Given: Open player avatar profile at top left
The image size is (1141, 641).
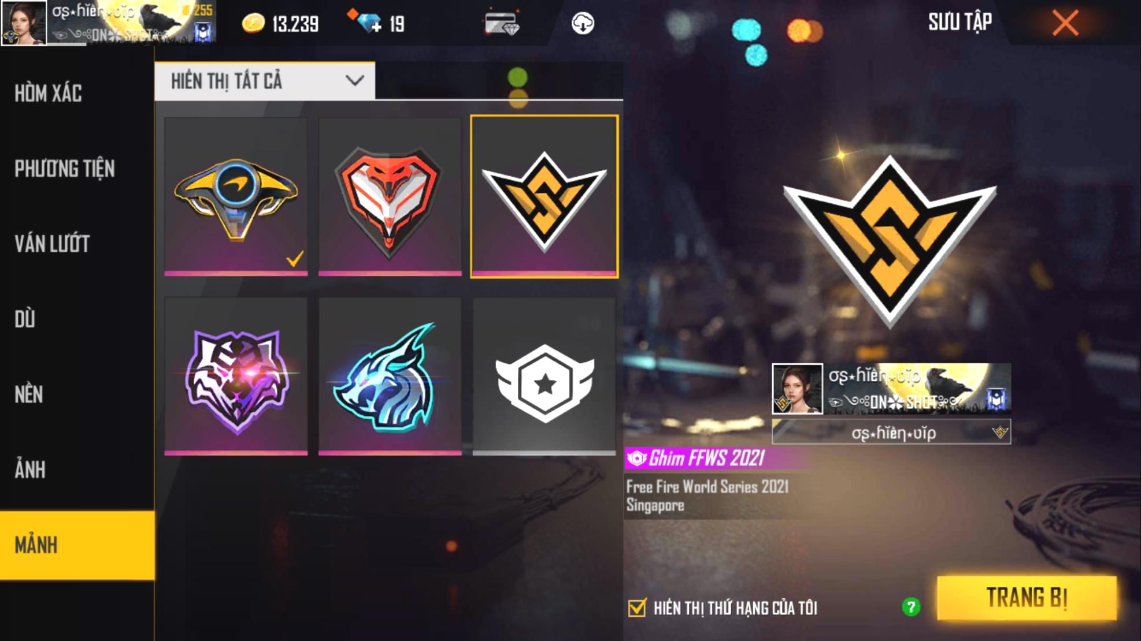Looking at the screenshot, I should point(24,23).
